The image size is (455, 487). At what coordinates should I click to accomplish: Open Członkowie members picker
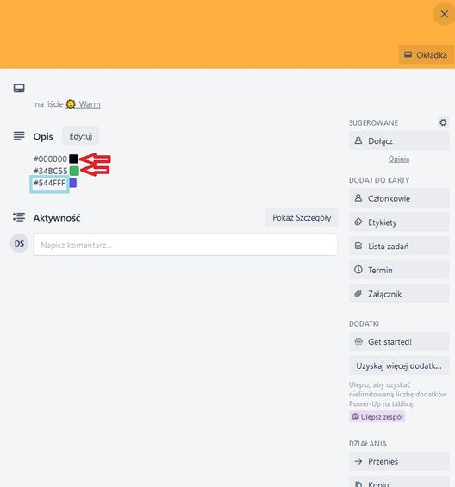[399, 198]
